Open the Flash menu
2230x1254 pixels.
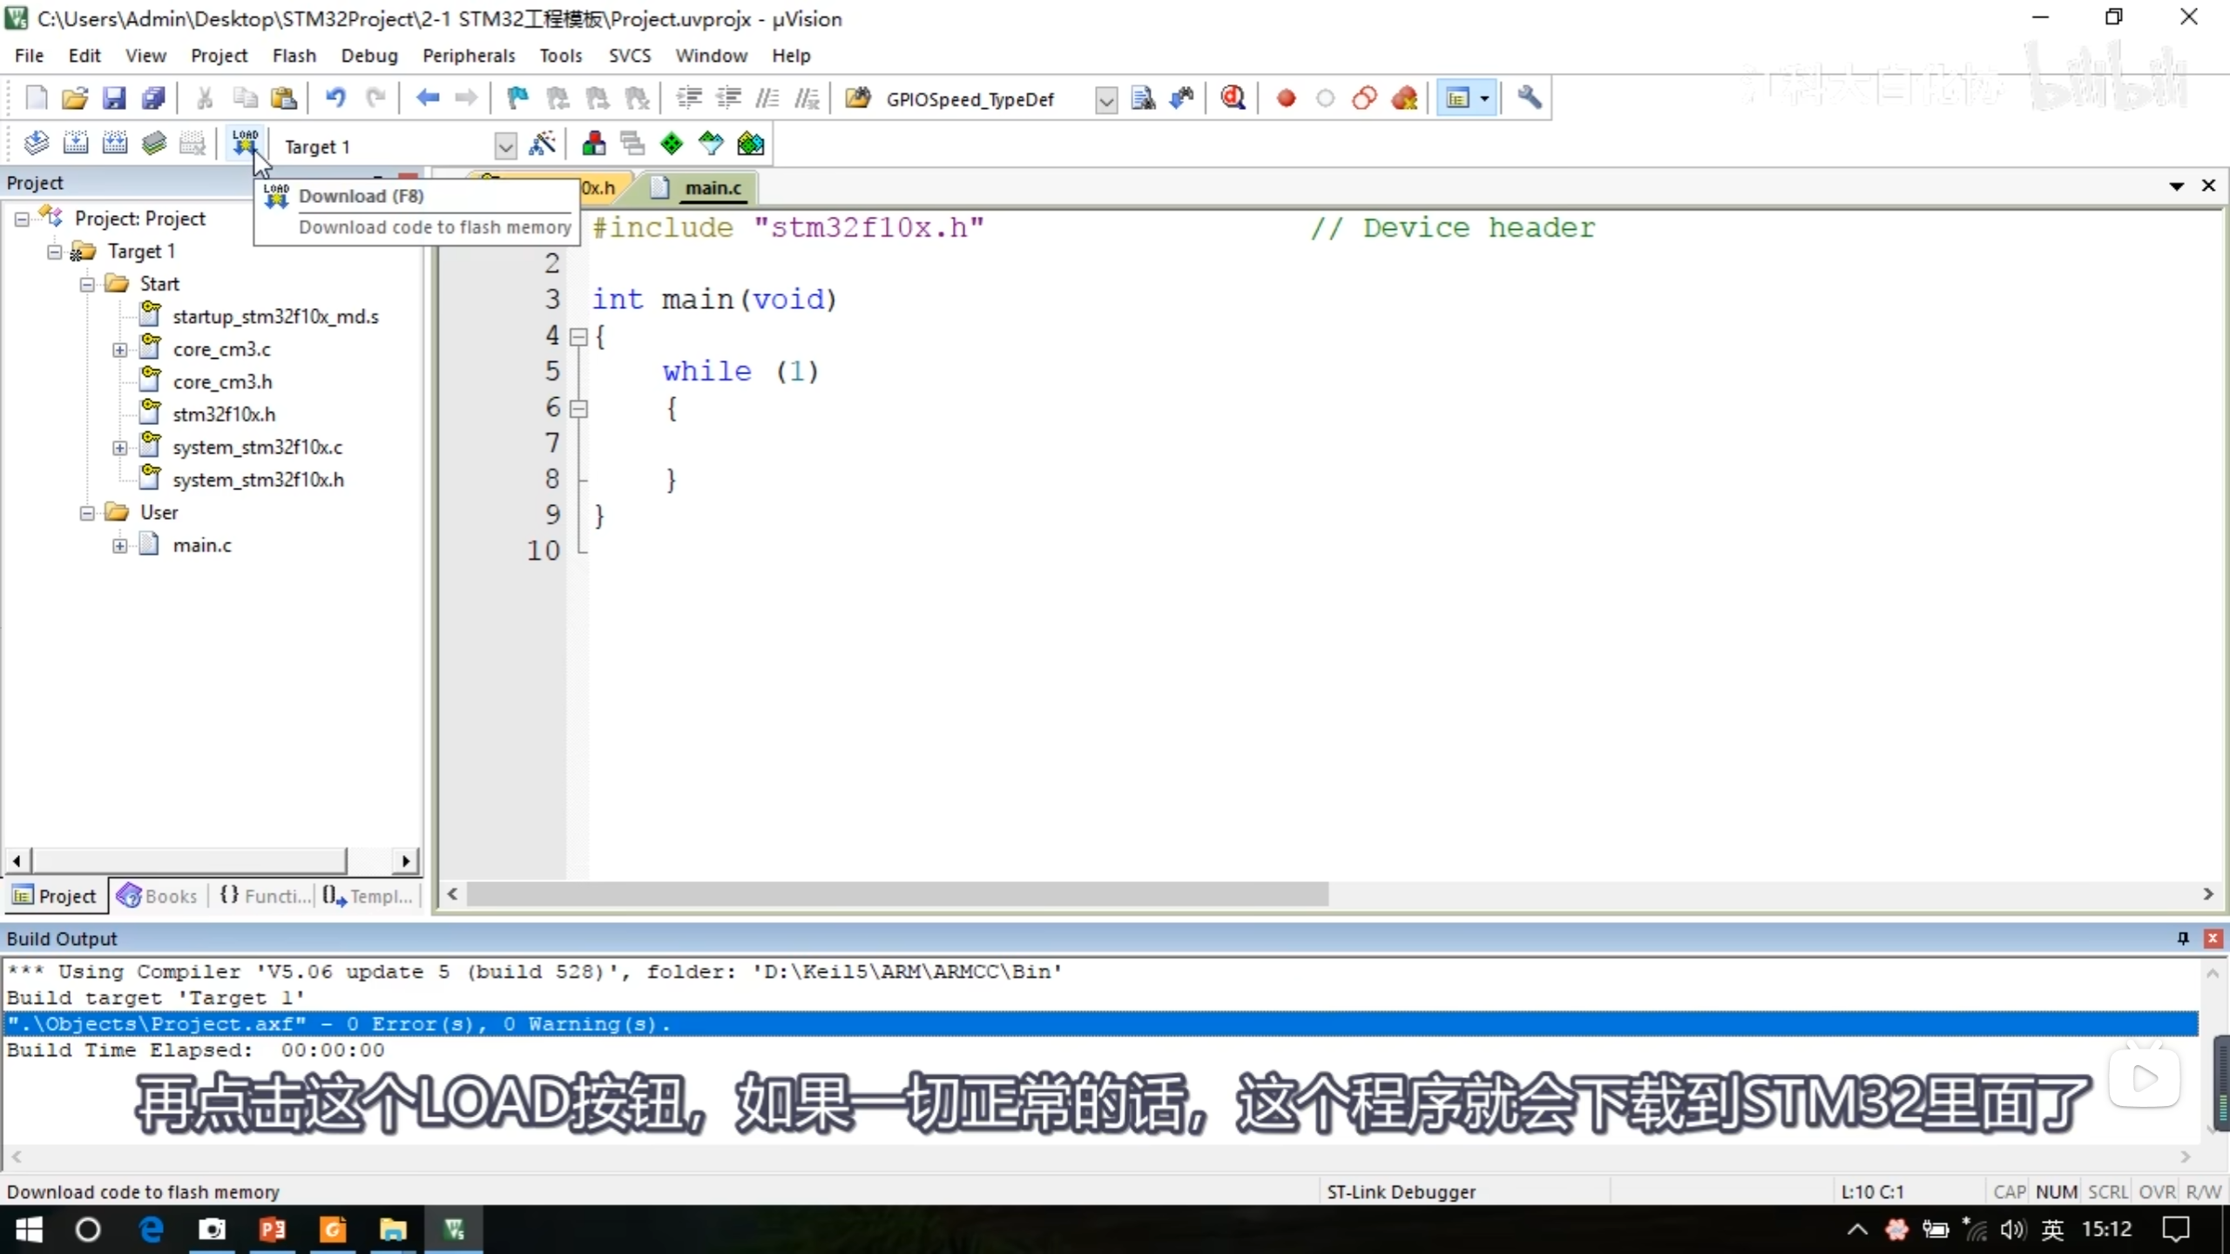294,56
